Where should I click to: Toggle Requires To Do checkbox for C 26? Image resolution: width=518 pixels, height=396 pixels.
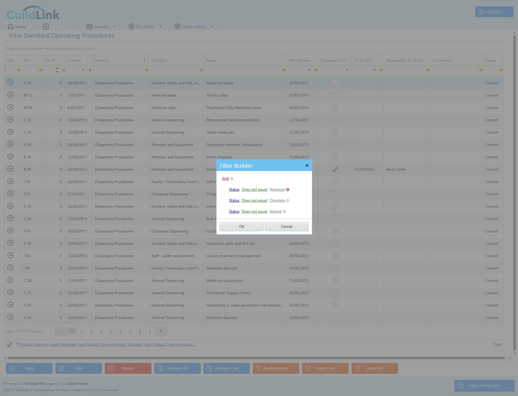point(335,318)
